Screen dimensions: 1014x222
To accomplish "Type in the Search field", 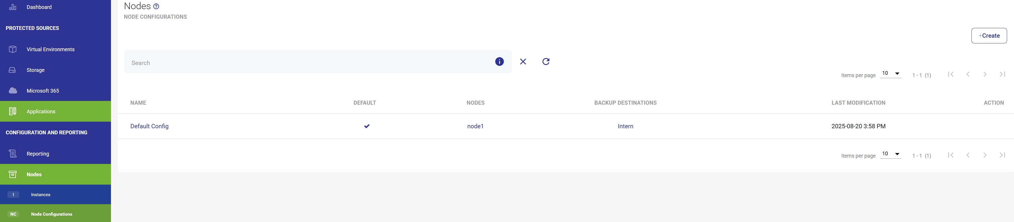I will click(x=307, y=63).
